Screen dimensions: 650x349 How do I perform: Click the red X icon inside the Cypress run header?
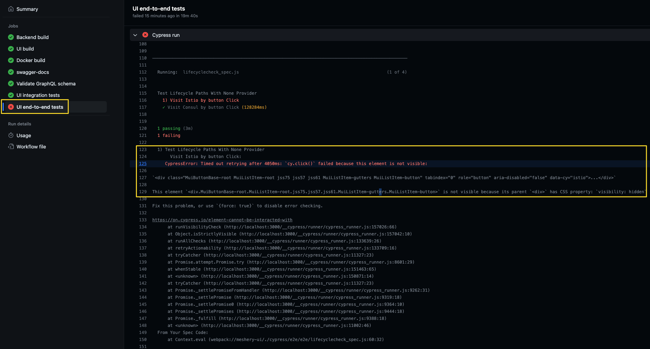click(x=145, y=35)
